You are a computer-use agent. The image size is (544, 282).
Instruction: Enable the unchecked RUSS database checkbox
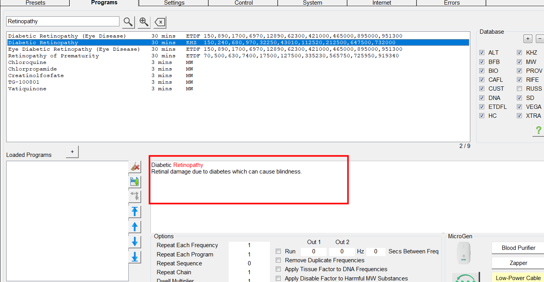tap(520, 89)
